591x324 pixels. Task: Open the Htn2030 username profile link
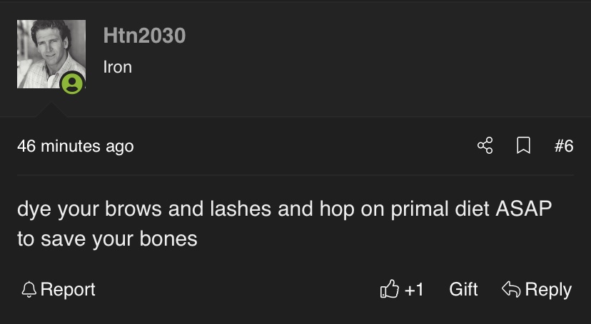(x=144, y=35)
